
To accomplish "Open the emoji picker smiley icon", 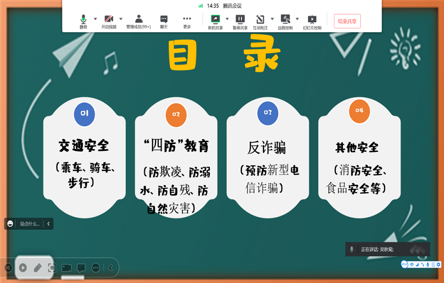I will click(10, 224).
